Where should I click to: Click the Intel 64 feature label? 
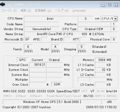111,91
